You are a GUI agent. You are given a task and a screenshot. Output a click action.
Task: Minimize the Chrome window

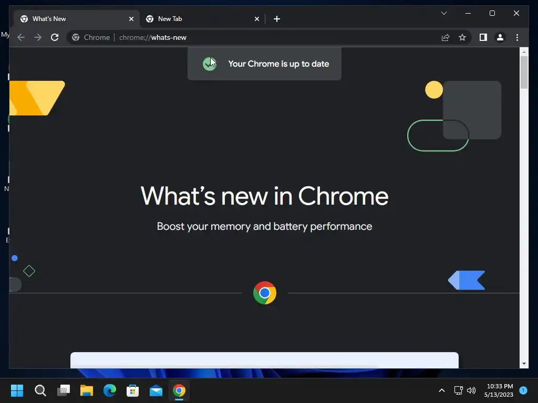[468, 13]
